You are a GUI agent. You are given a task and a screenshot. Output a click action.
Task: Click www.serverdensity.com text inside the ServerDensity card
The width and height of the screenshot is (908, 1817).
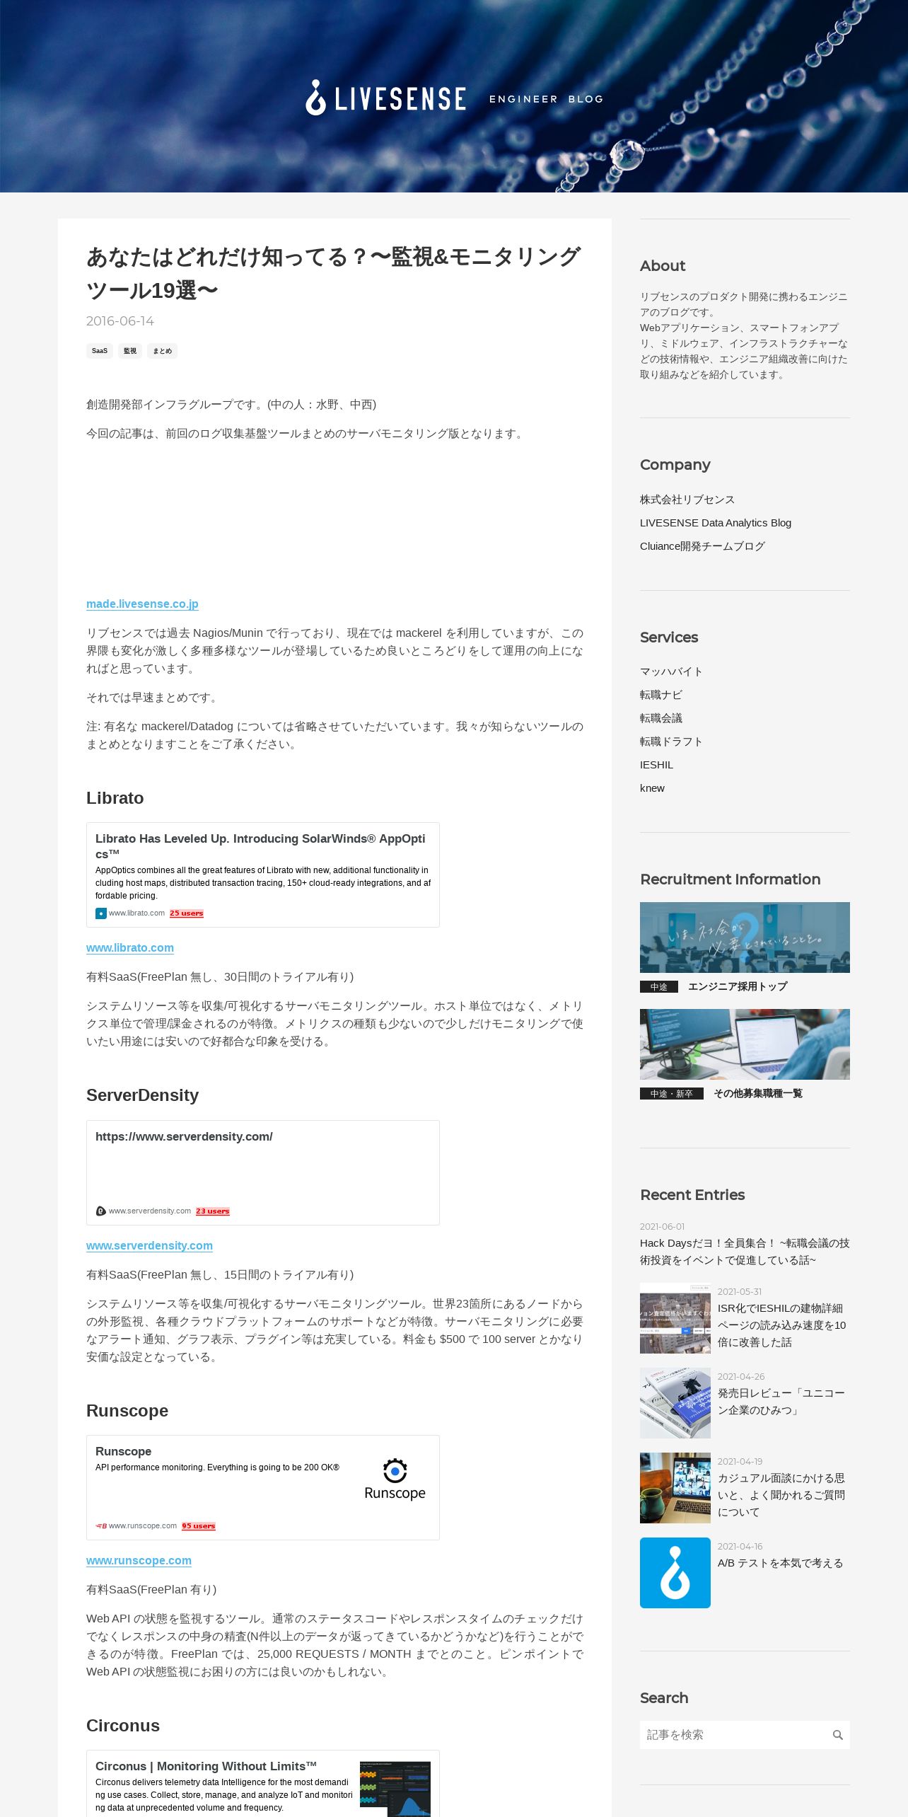point(150,1211)
